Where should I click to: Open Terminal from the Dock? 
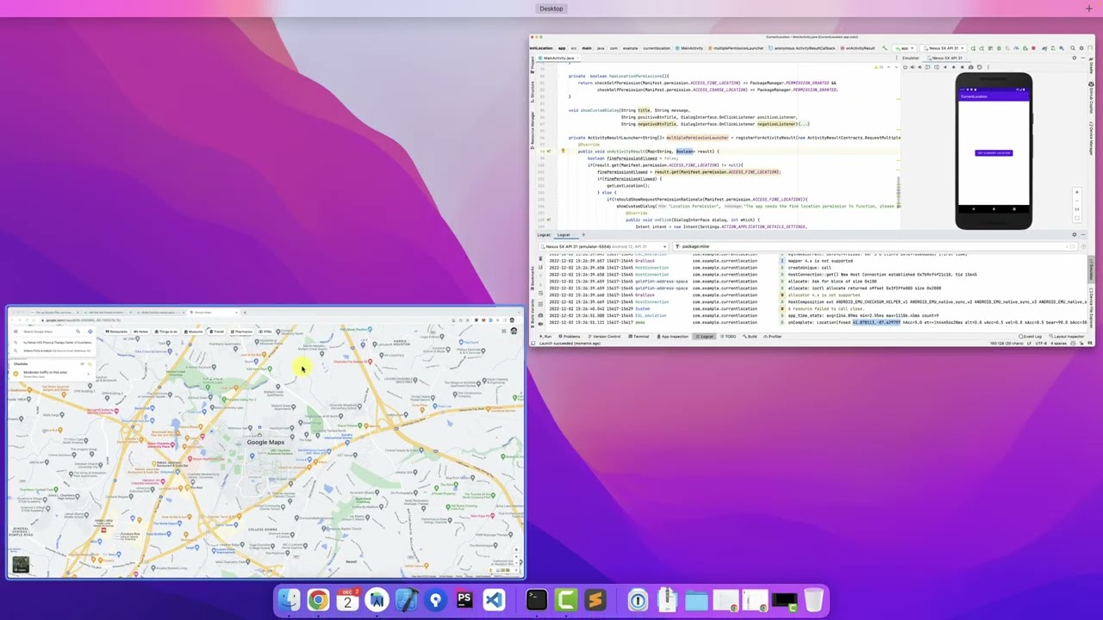(x=536, y=600)
